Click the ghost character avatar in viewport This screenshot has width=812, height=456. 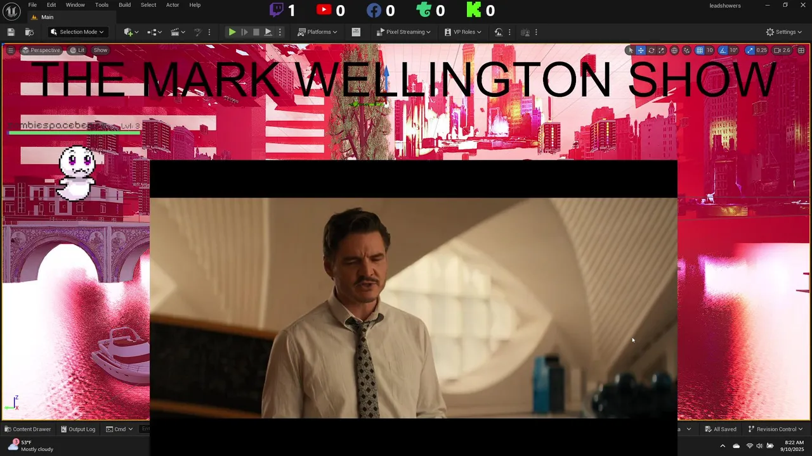coord(77,173)
